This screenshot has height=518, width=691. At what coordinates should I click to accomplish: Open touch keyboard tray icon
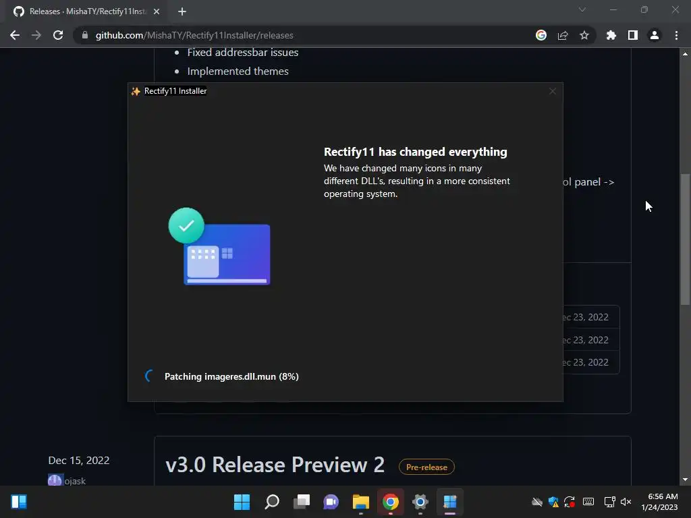[588, 502]
